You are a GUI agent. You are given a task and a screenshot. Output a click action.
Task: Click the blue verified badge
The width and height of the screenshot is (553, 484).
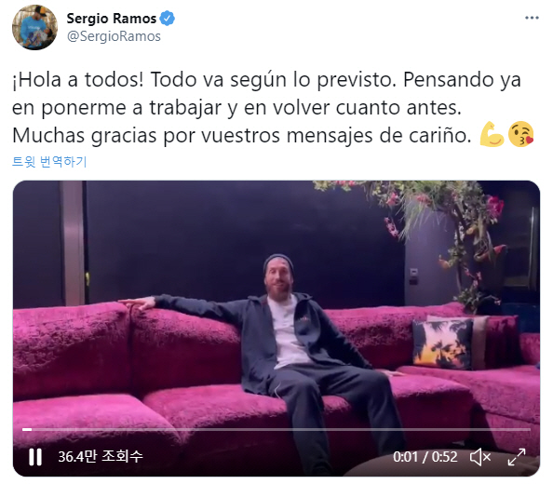tap(167, 19)
